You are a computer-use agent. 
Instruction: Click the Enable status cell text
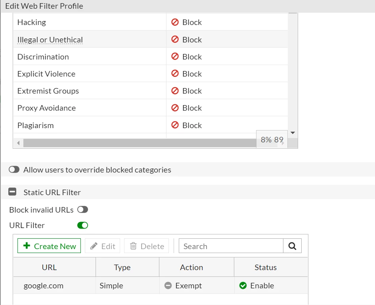262,286
